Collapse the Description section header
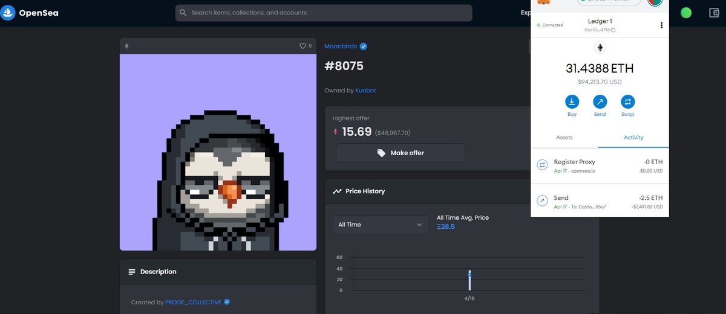 (x=218, y=272)
